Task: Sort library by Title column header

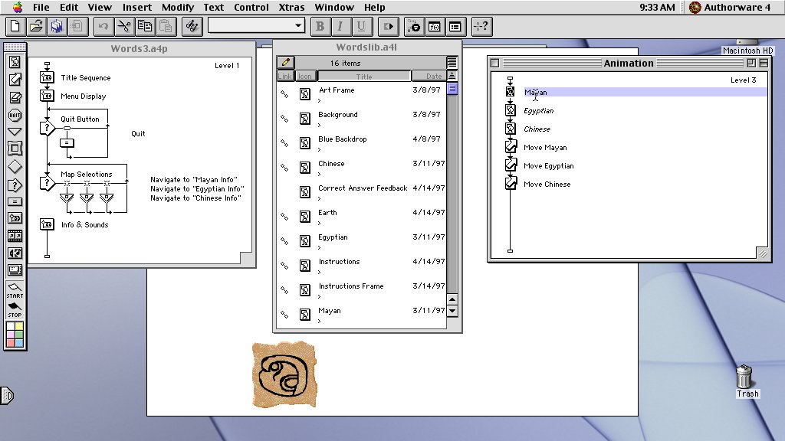Action: (364, 77)
